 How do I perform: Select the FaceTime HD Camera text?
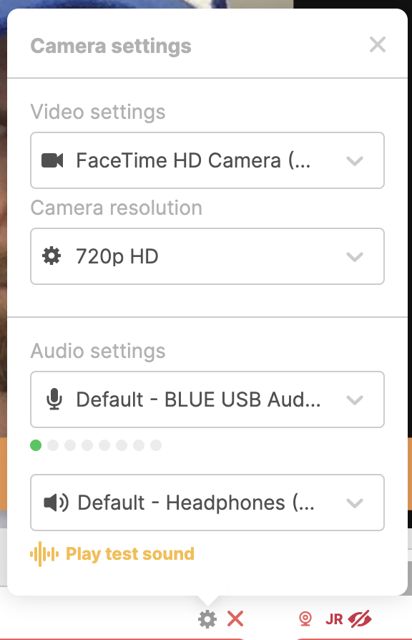point(193,160)
